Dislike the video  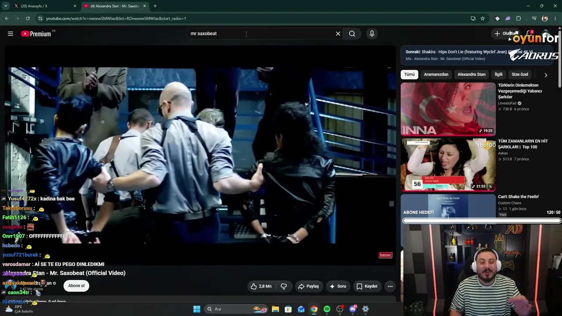tap(284, 286)
